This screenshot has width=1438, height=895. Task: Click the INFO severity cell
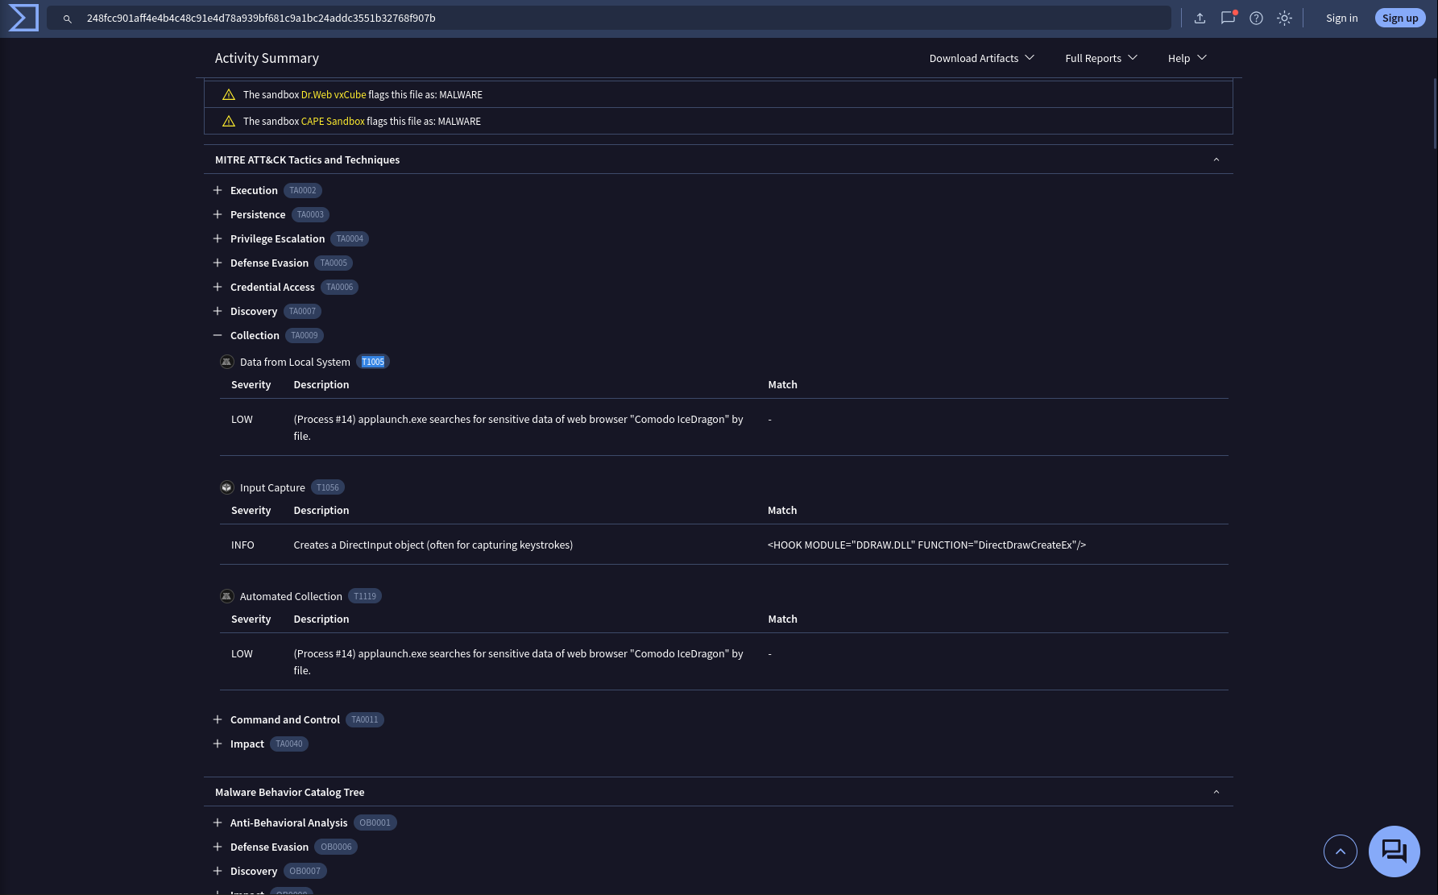click(242, 545)
